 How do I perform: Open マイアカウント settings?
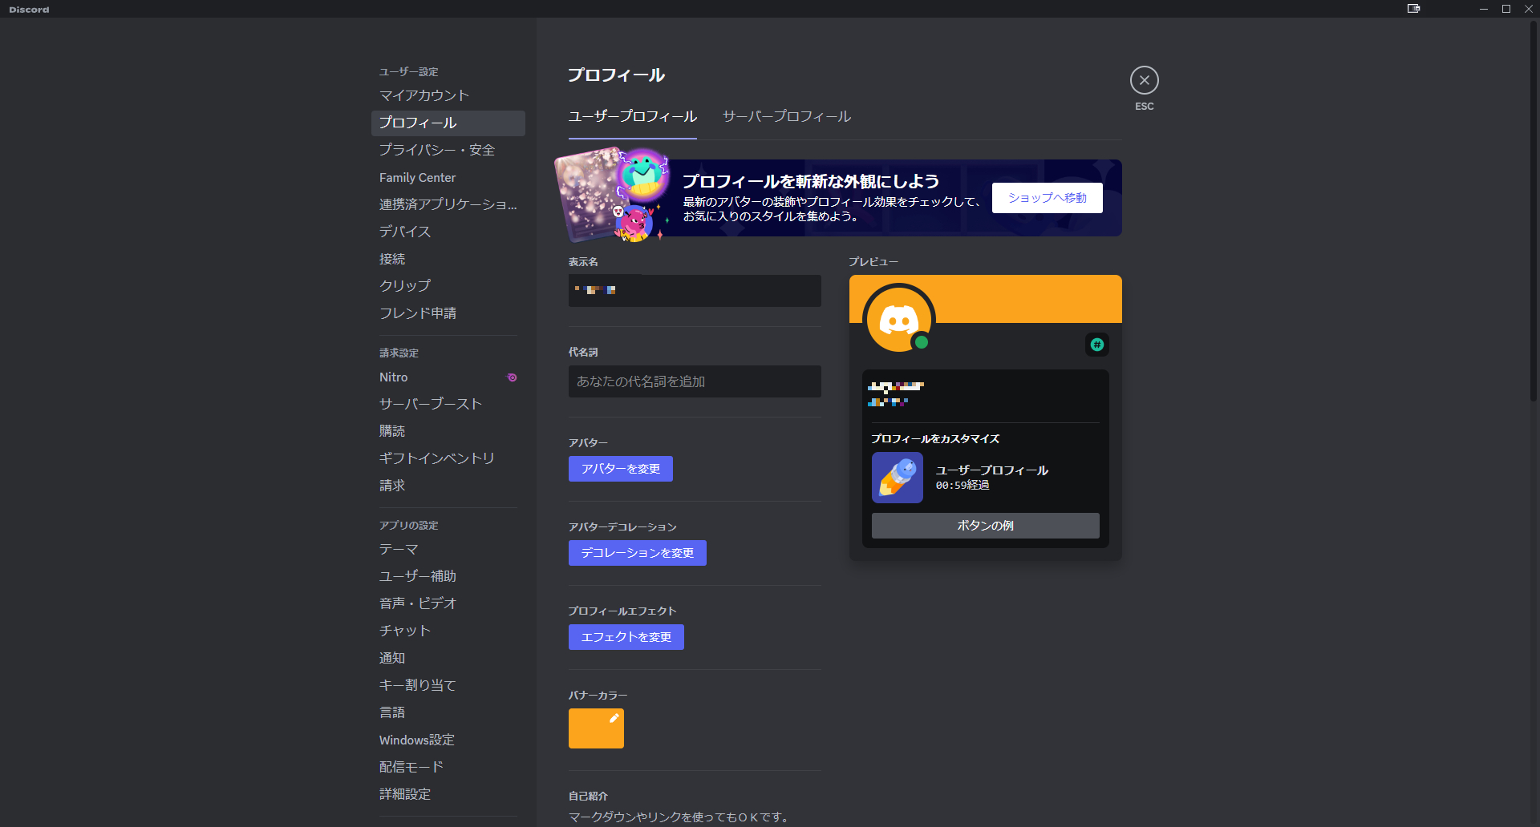click(x=448, y=95)
